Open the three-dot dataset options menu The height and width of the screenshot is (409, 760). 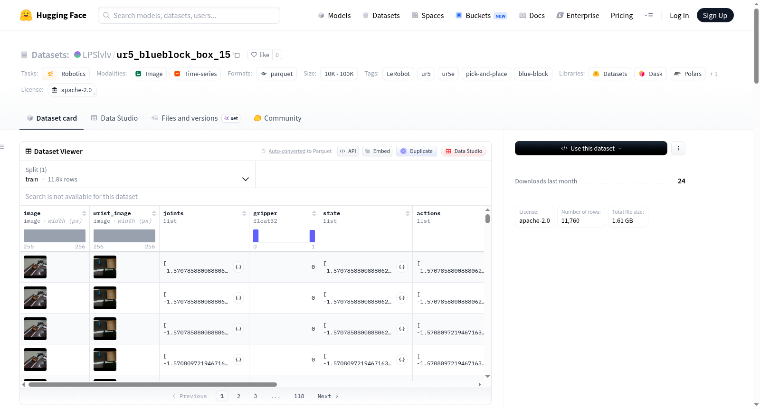tap(678, 148)
